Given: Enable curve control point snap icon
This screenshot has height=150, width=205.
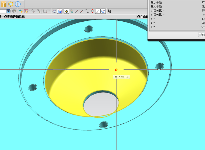Looking at the screenshot, I should 87,11.
